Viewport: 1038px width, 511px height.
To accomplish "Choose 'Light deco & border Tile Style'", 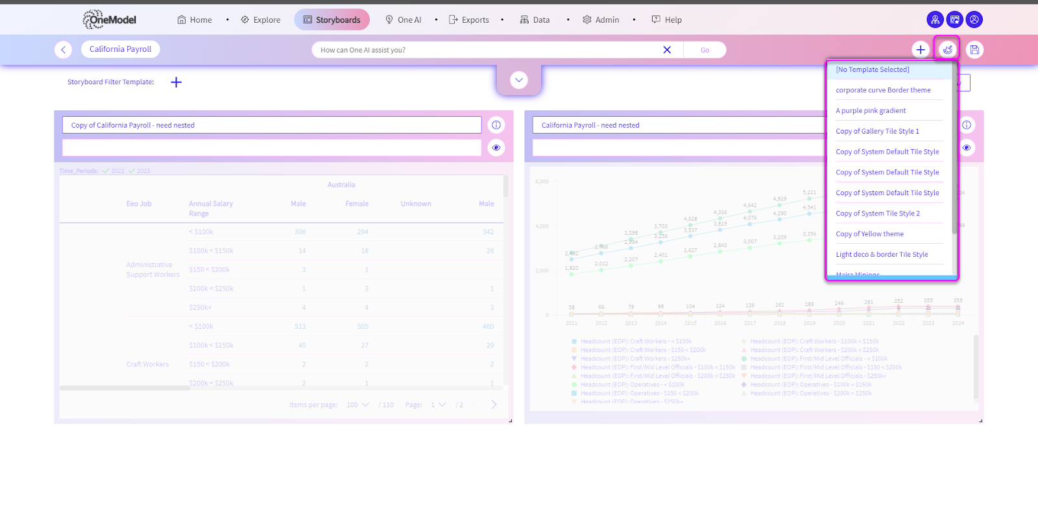I will 882,255.
